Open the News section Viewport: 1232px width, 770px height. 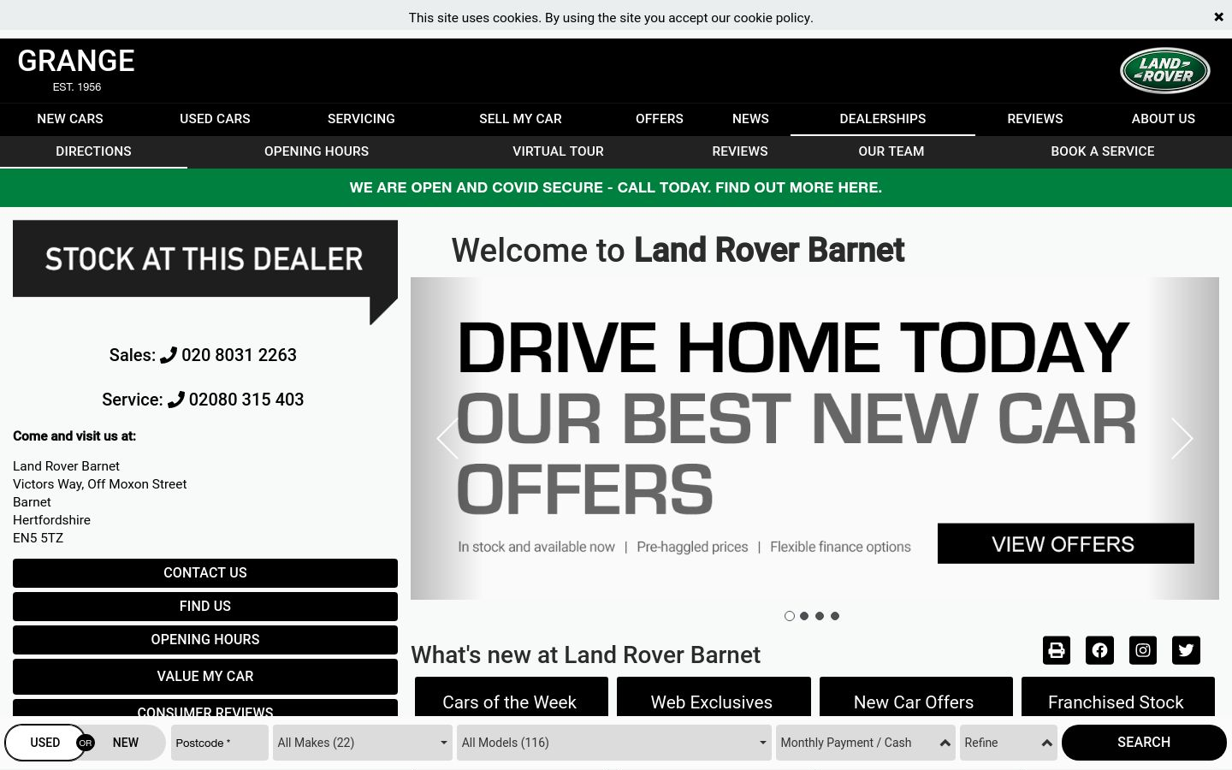(750, 119)
